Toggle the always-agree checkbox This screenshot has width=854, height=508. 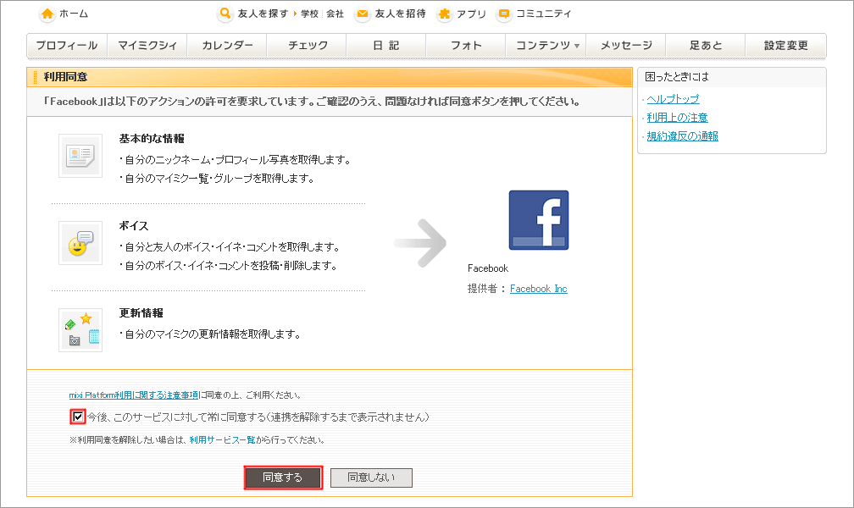coord(78,417)
